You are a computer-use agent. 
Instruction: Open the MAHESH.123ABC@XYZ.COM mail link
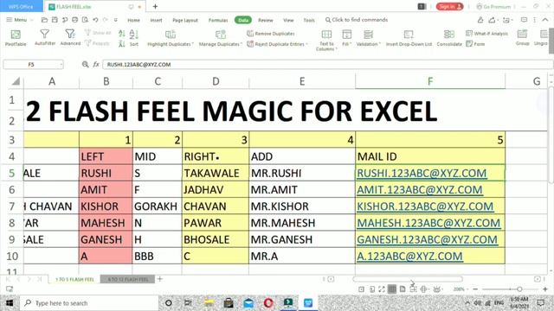click(428, 223)
